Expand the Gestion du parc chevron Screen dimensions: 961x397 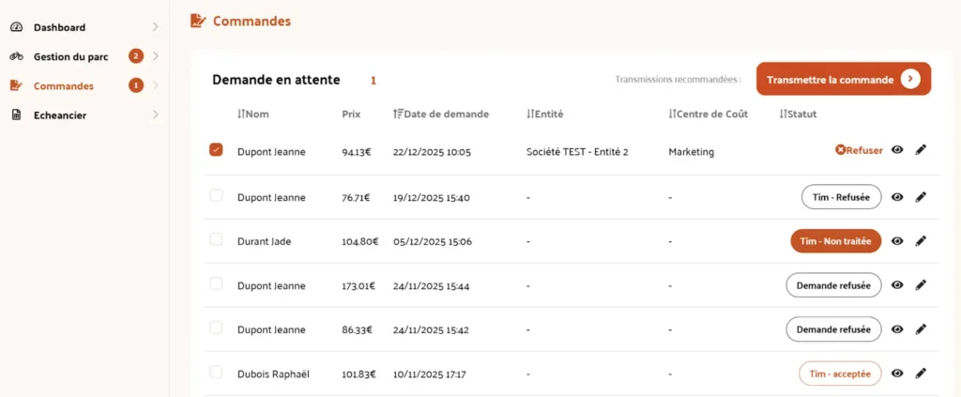(155, 56)
